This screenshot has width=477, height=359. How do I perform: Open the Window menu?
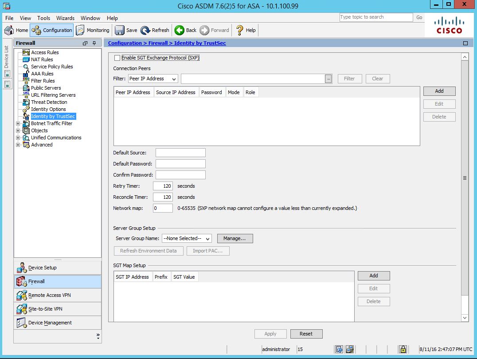(90, 18)
